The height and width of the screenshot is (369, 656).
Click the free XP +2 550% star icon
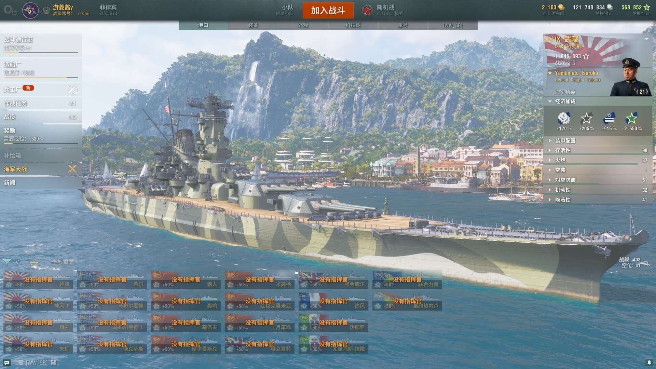631,119
